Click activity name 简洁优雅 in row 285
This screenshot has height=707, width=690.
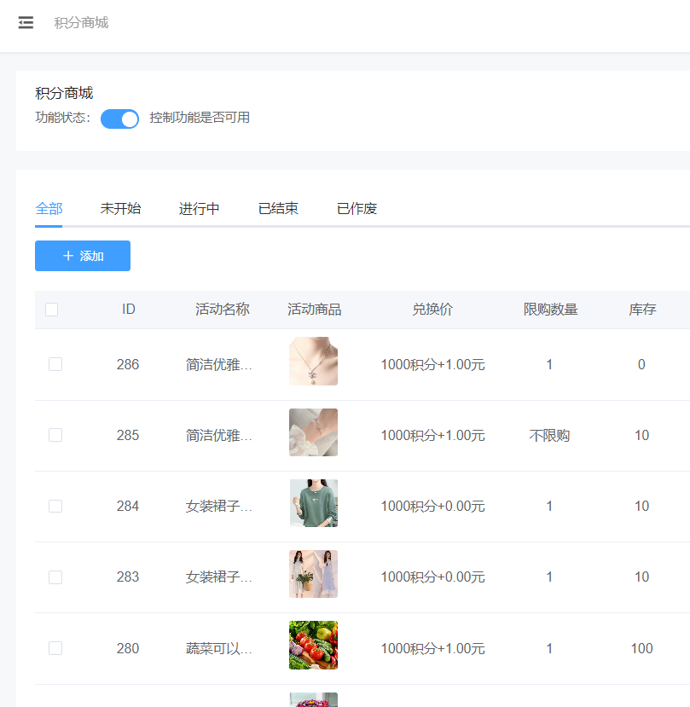click(x=219, y=435)
